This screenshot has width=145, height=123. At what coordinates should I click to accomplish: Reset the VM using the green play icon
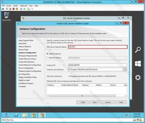[24, 9]
